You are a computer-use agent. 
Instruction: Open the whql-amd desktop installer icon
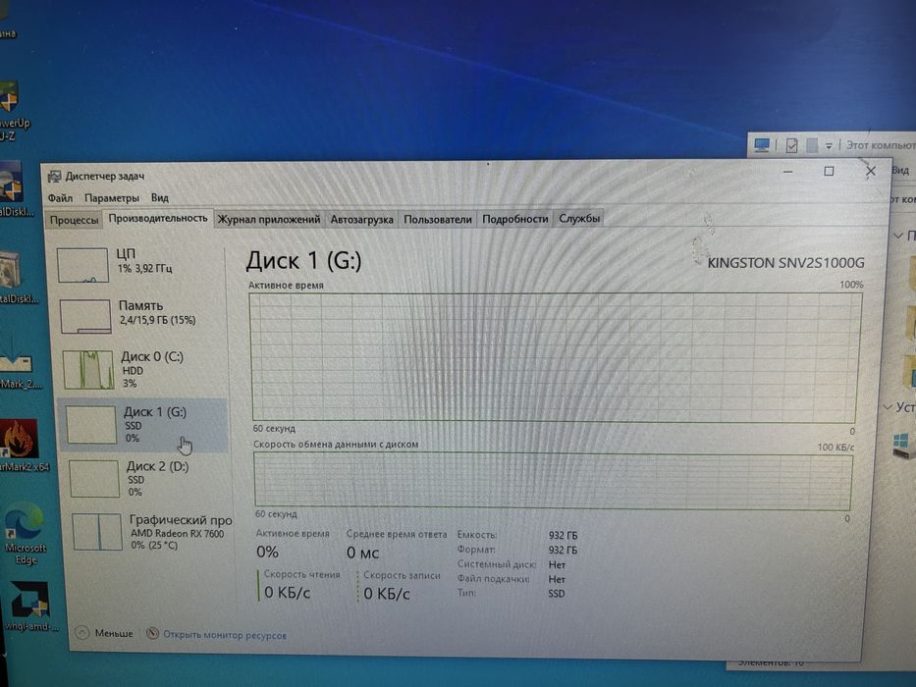click(30, 607)
